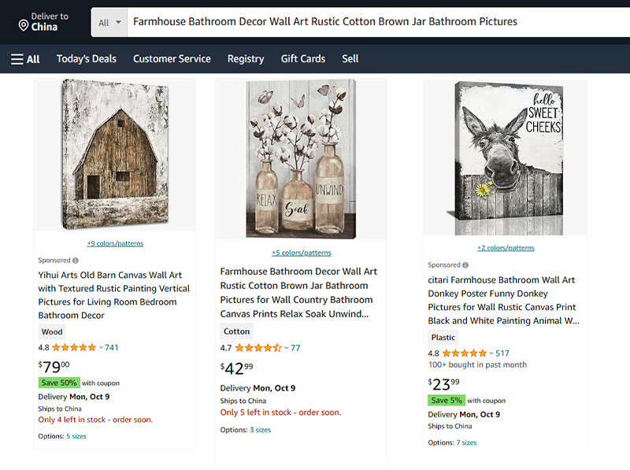Expand rating breakdown chevron for barn canvas

(101, 347)
